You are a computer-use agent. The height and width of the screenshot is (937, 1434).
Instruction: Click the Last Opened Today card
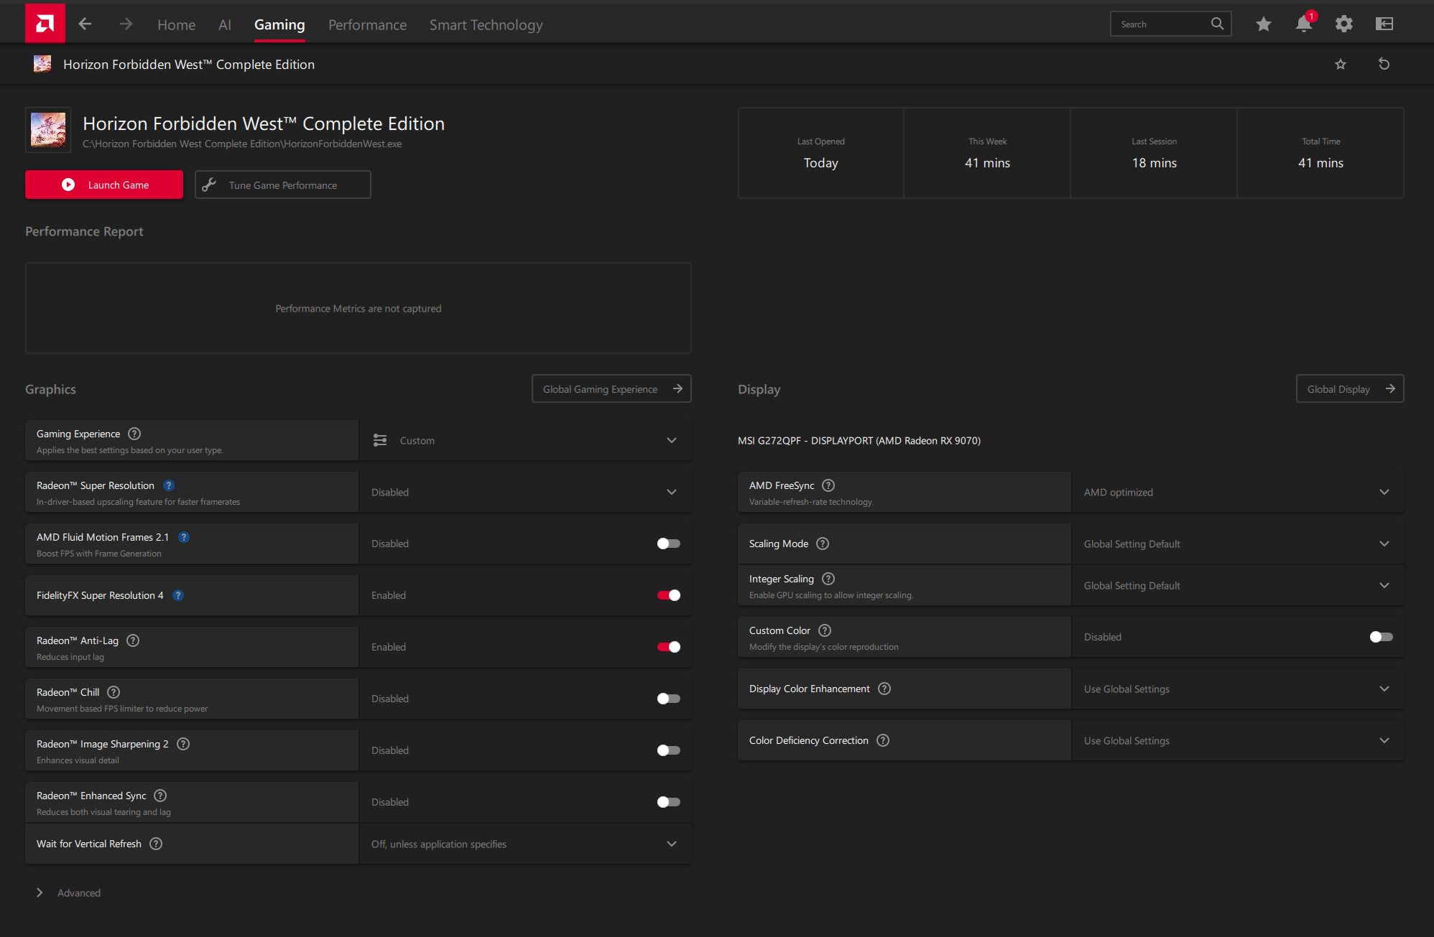pos(820,153)
